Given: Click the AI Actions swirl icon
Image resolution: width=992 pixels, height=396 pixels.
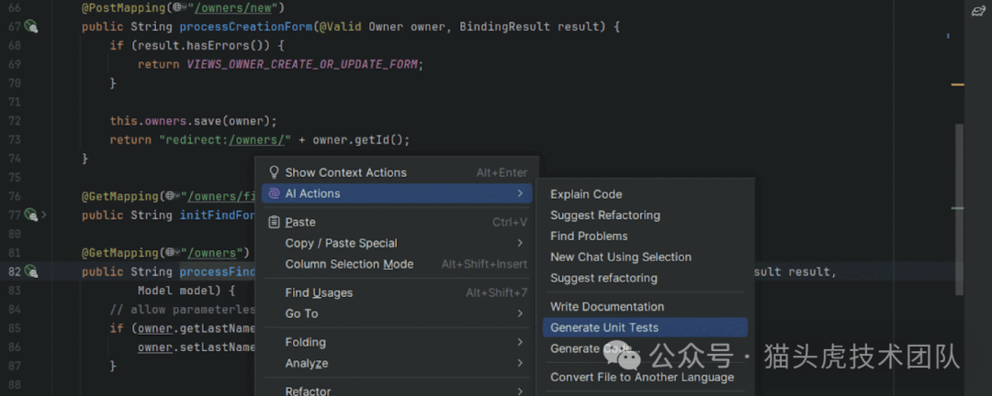Looking at the screenshot, I should tap(274, 193).
